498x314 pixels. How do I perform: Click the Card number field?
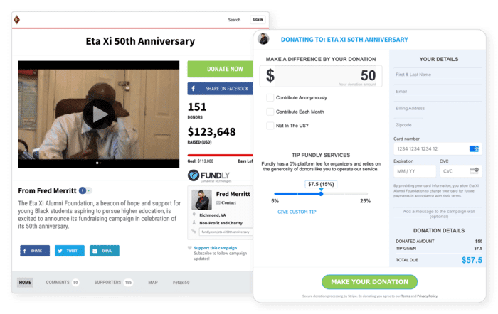[x=438, y=148]
